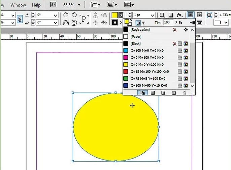Click the swatches panel scroll down arrow

(x=192, y=86)
